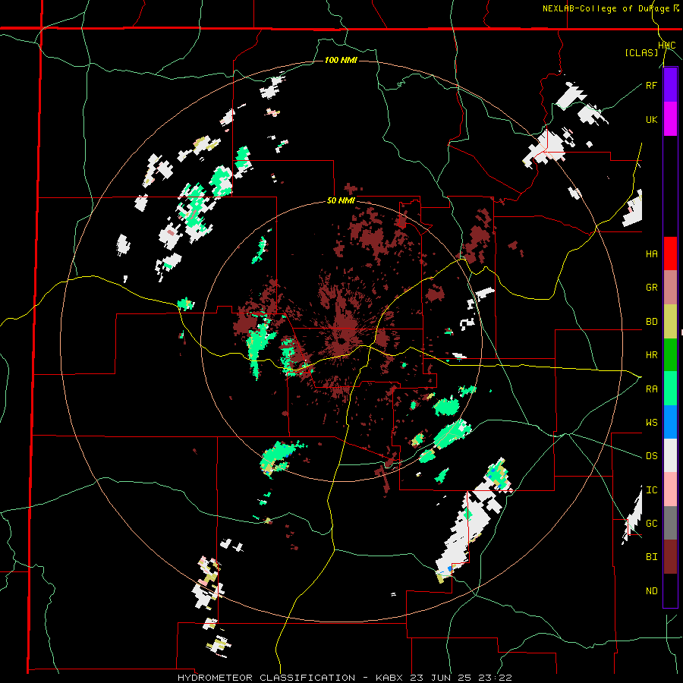Click the radar site center of the brown echoes
Screen dimensions: 683x683
[x=341, y=340]
